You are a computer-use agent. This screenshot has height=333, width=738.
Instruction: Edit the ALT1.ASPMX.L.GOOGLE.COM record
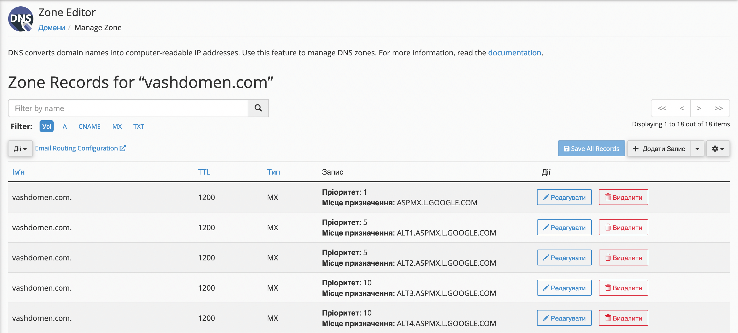click(564, 228)
